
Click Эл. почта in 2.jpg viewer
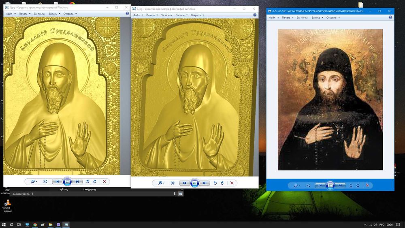pos(166,15)
